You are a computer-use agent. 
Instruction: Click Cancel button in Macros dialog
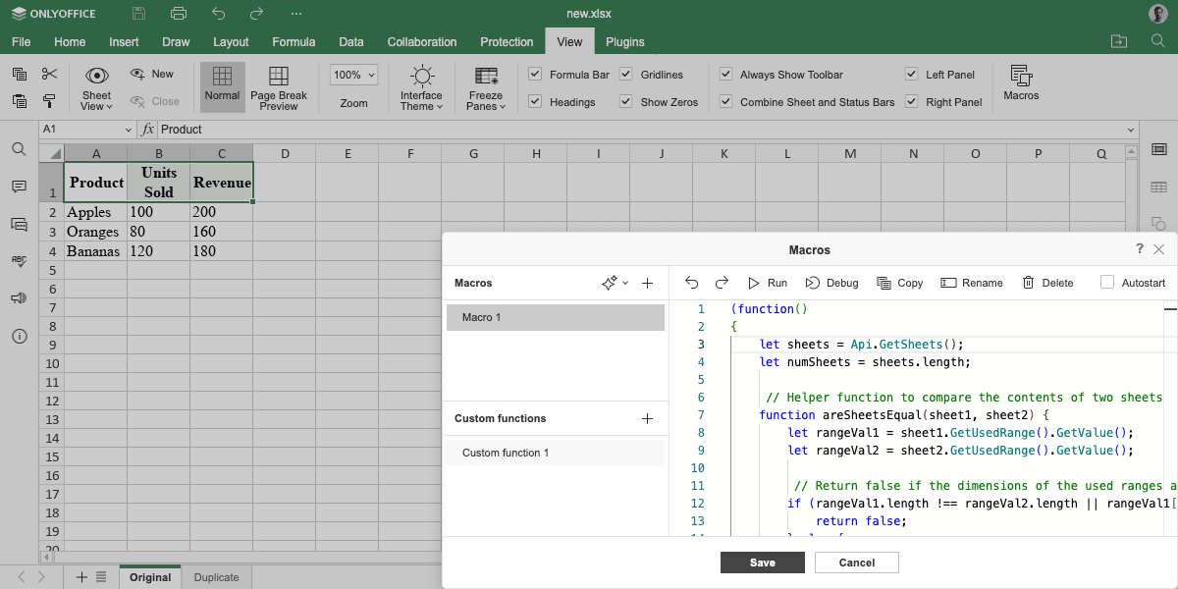[857, 562]
